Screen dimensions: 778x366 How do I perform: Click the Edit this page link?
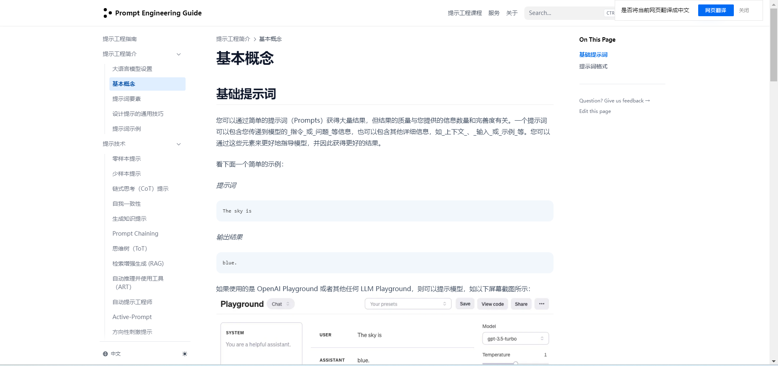tap(594, 111)
